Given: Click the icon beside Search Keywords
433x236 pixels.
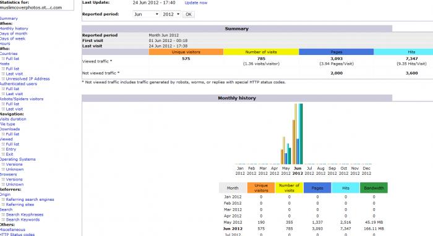Looking at the screenshot, I should (x=3, y=220).
